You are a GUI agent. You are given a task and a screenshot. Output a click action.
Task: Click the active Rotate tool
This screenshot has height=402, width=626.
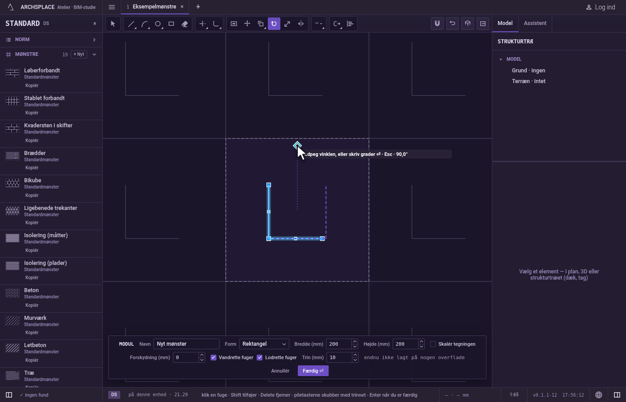[x=274, y=24]
